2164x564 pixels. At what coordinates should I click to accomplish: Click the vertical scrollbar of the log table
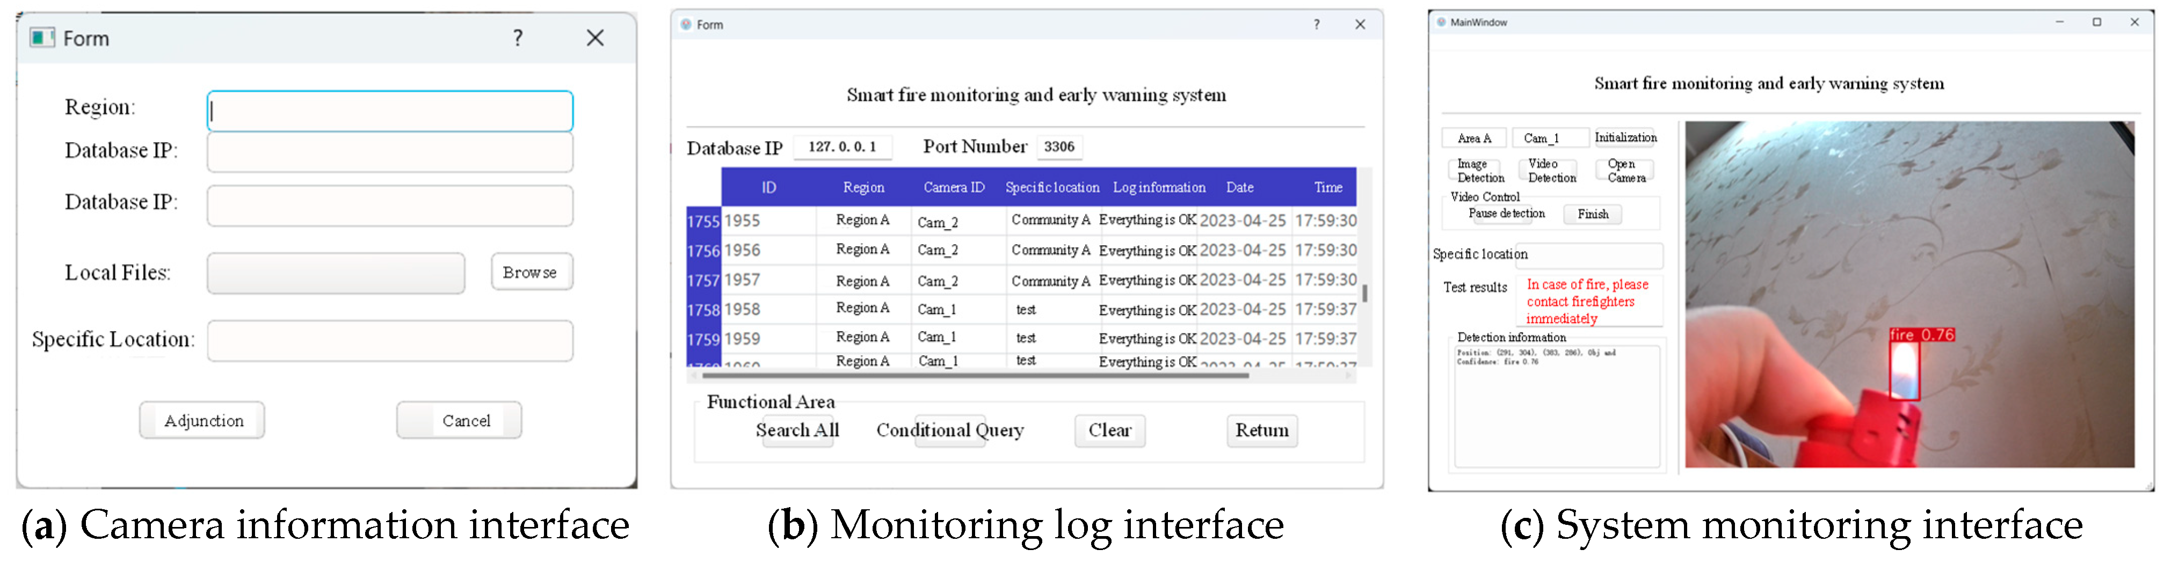point(1364,293)
